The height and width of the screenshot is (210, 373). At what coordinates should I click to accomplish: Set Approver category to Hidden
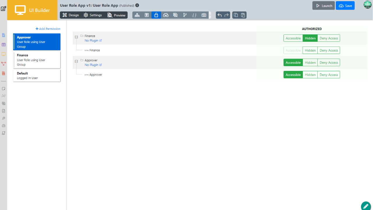pyautogui.click(x=310, y=63)
